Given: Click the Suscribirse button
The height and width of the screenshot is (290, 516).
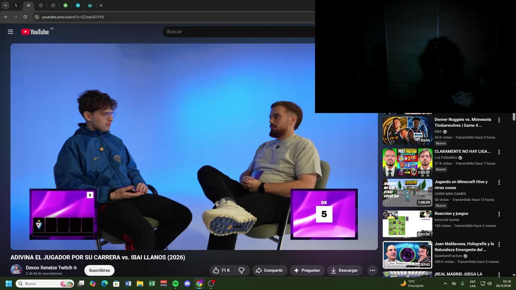Looking at the screenshot, I should pyautogui.click(x=99, y=270).
